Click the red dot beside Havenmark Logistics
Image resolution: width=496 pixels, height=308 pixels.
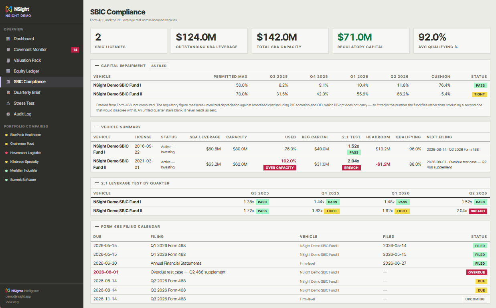coord(6,153)
